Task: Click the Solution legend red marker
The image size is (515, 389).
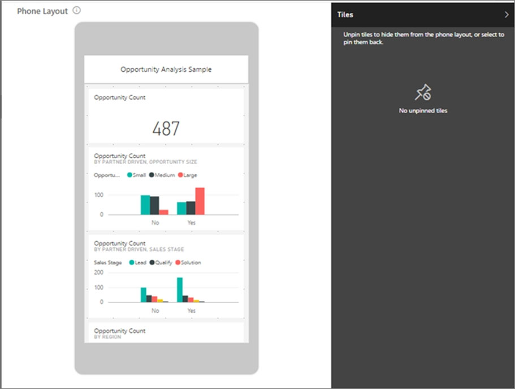Action: (x=178, y=262)
